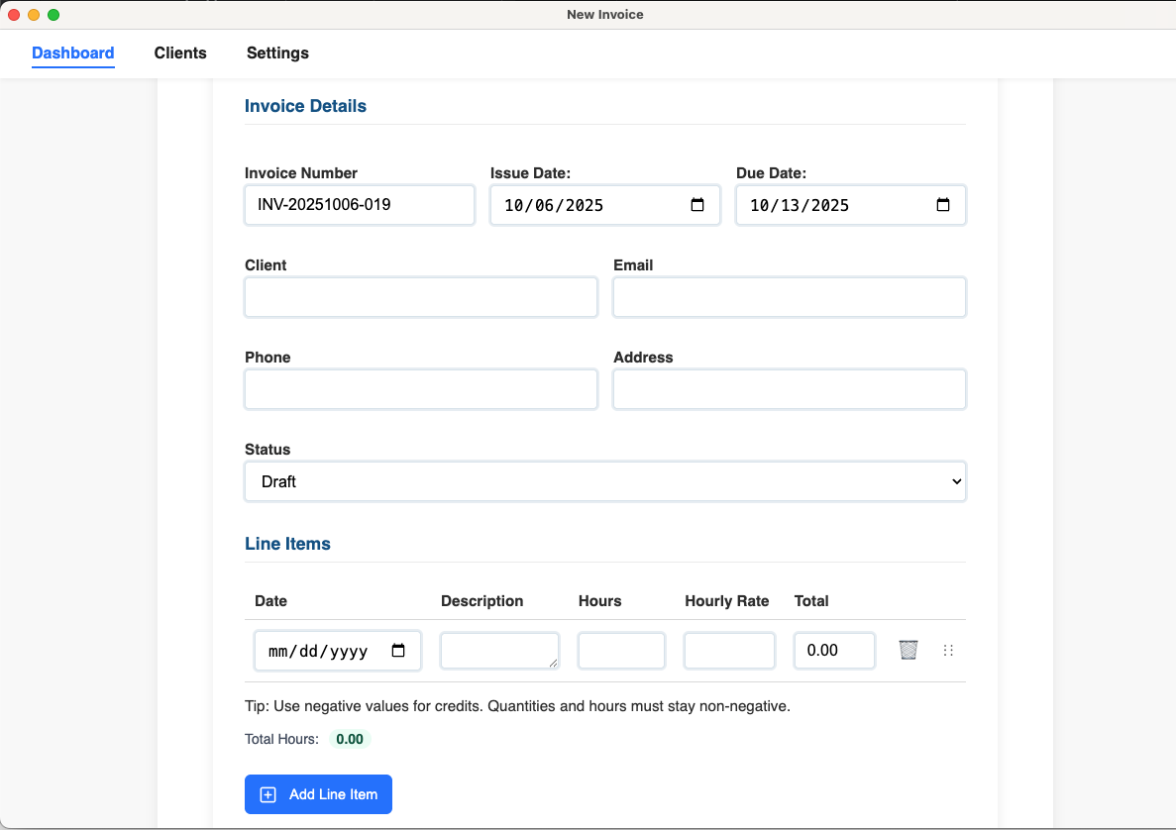Screen dimensions: 1176x830
Task: Open the Due Date calendar picker icon
Action: click(x=943, y=205)
